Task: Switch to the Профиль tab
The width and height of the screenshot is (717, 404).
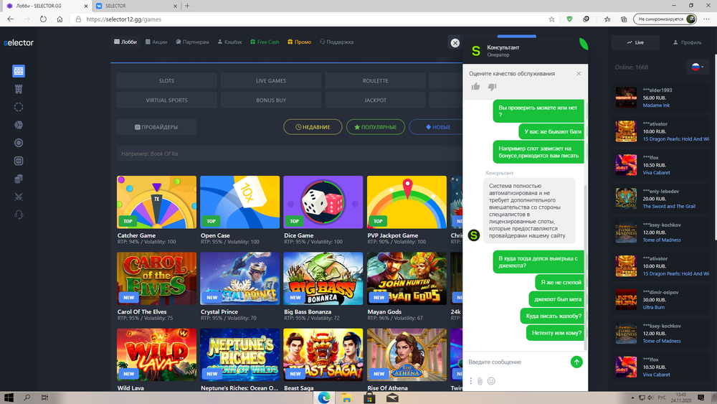Action: tap(688, 42)
